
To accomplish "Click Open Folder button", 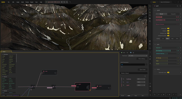I will pyautogui.click(x=142, y=70).
